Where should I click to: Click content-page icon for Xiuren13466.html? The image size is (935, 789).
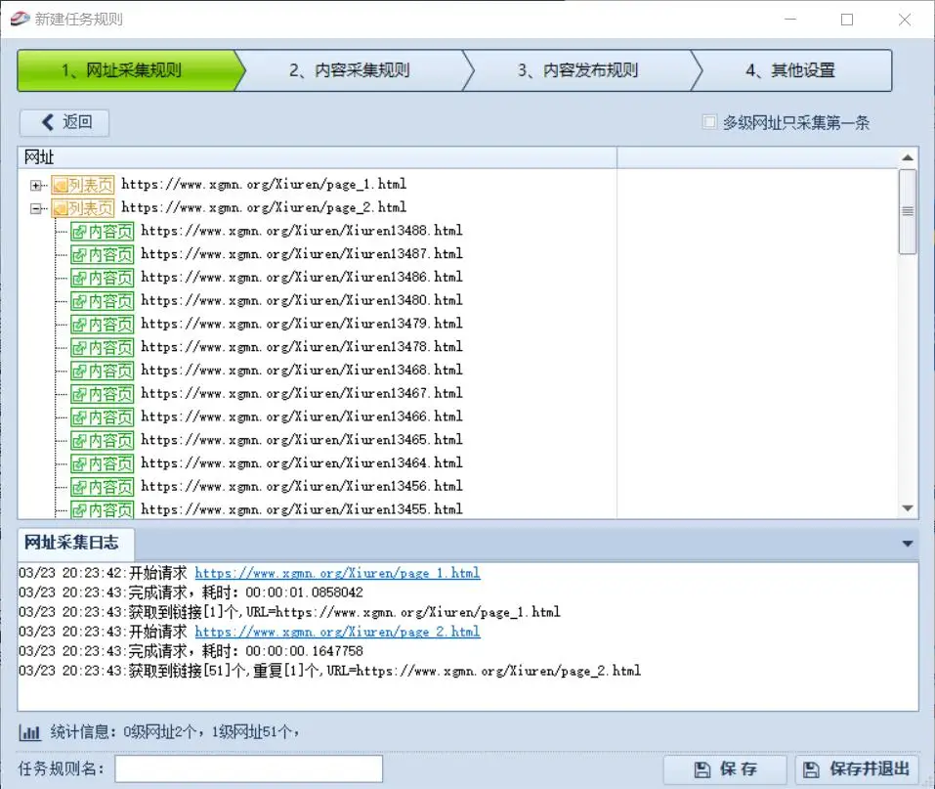tap(102, 417)
